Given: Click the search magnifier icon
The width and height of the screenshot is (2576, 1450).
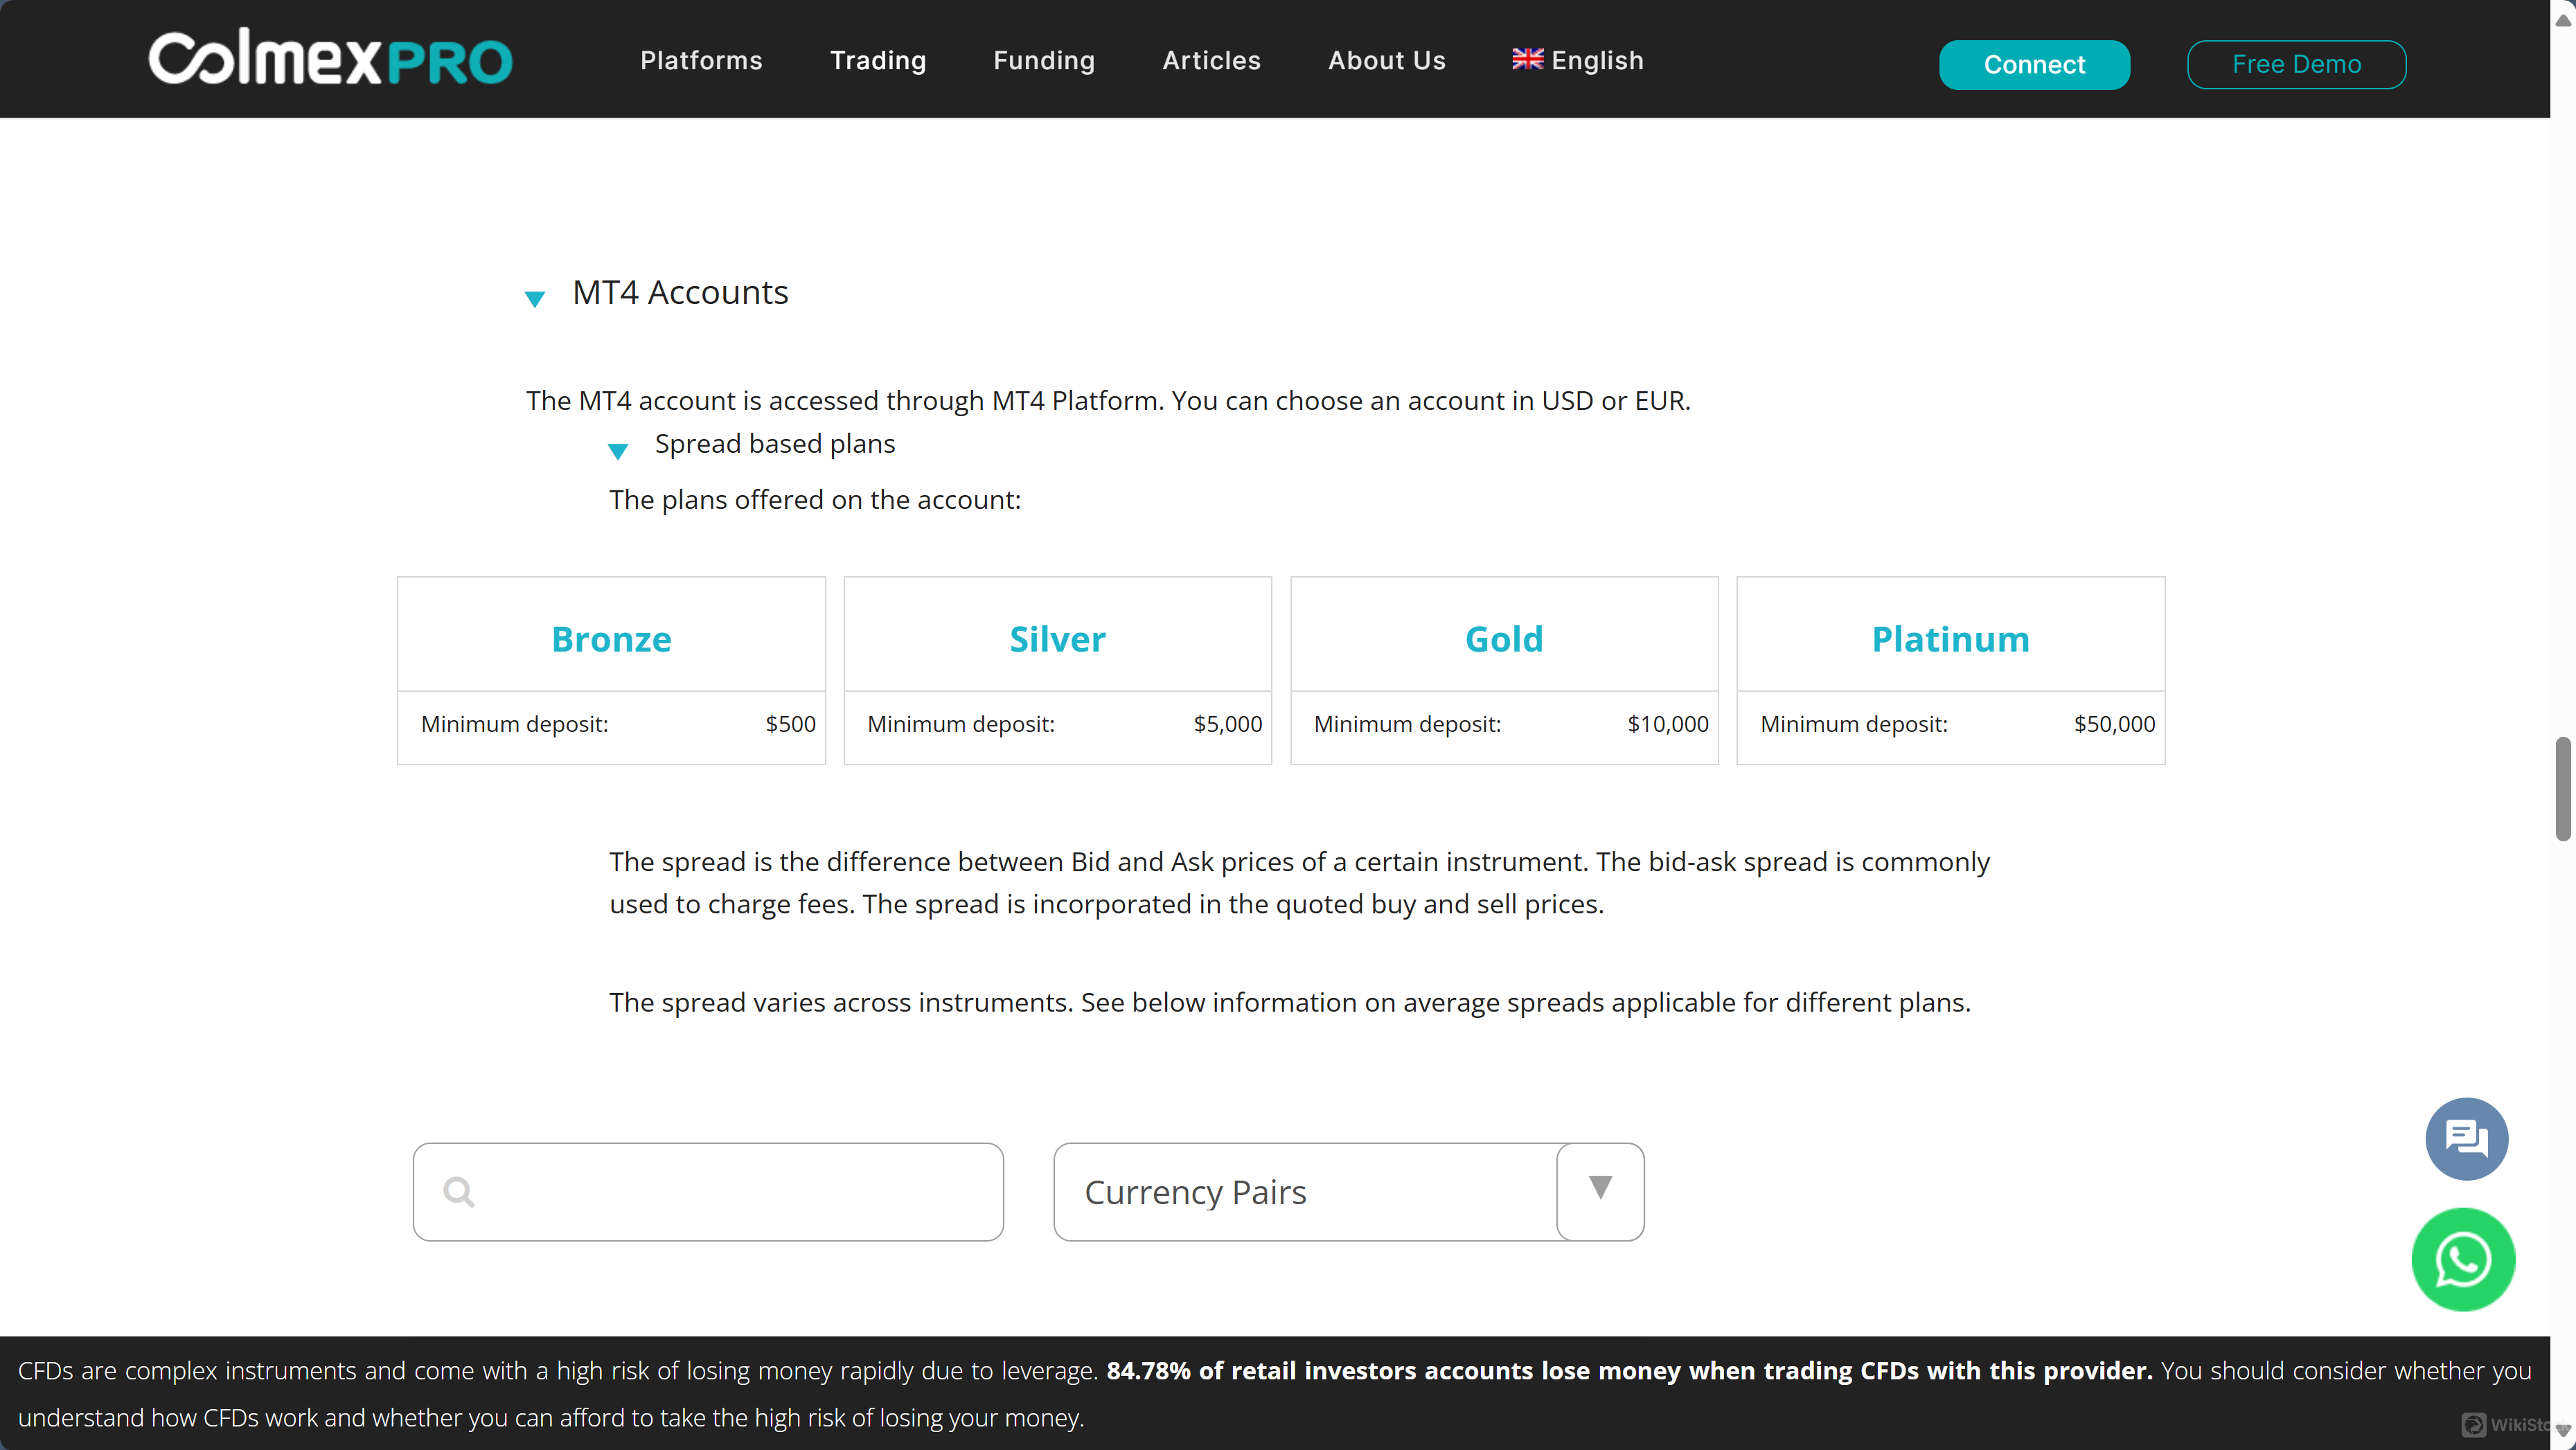Looking at the screenshot, I should click(x=459, y=1192).
